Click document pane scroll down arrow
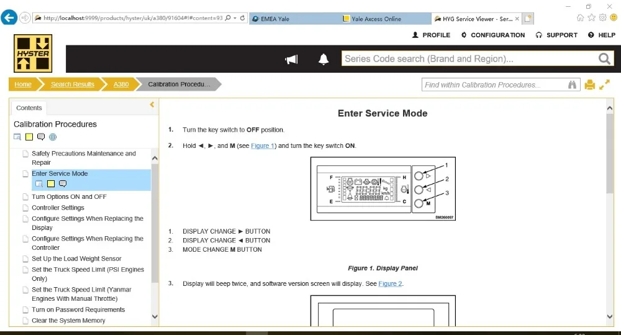The width and height of the screenshot is (621, 335). pyautogui.click(x=610, y=316)
